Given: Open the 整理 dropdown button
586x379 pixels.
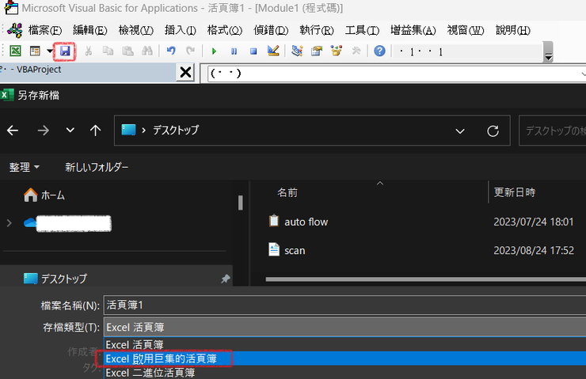Looking at the screenshot, I should (25, 167).
